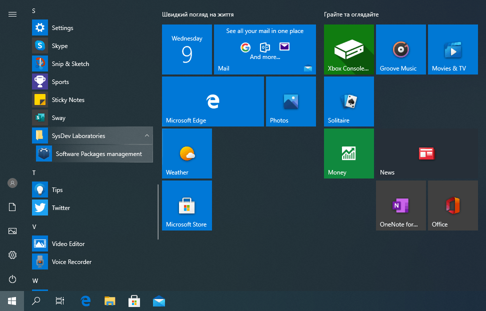
Task: Open Mail from the taskbar
Action: tap(158, 301)
